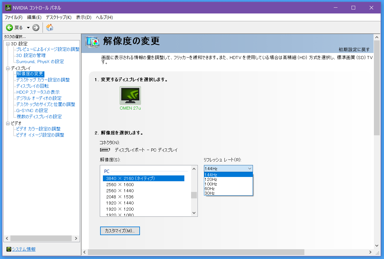The height and width of the screenshot is (259, 384).
Task: Click the NVIDIA title bar icon
Action: (x=8, y=8)
